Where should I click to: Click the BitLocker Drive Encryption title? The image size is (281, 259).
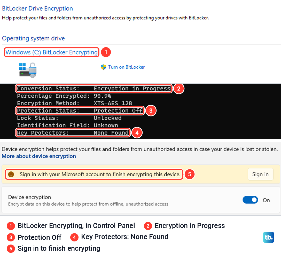coord(37,9)
